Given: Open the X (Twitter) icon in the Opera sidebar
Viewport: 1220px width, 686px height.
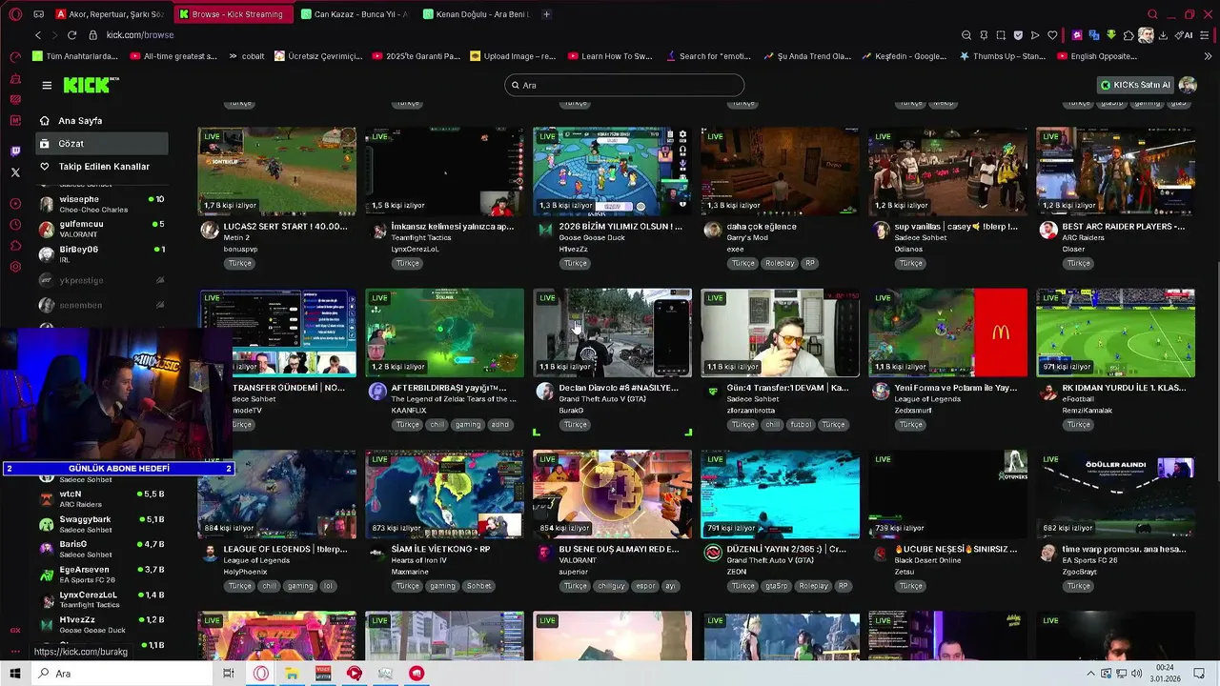Looking at the screenshot, I should 15,172.
